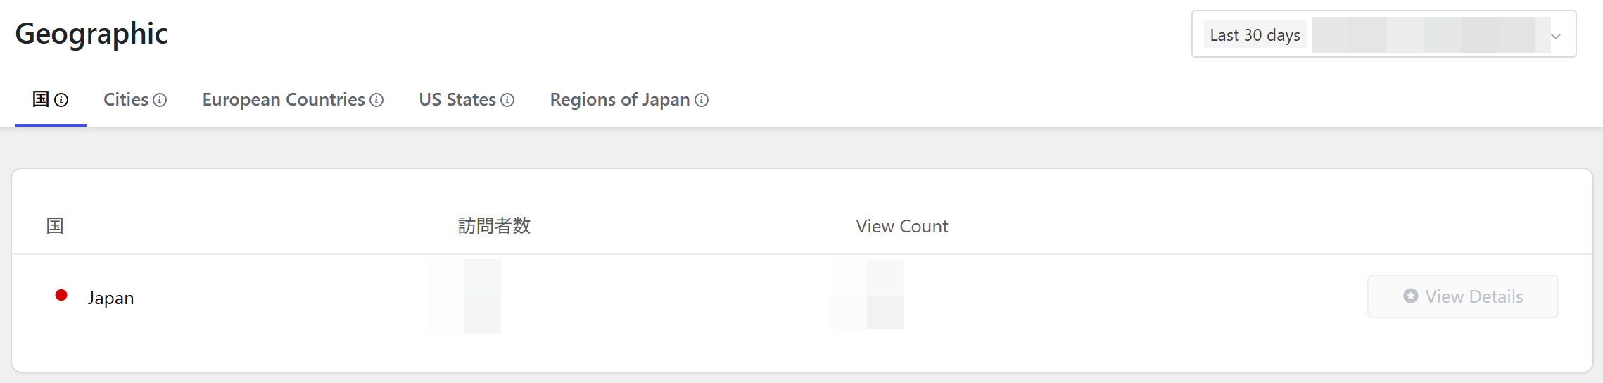Switch to the Cities tab
Viewport: 1603px width, 383px height.
click(126, 100)
